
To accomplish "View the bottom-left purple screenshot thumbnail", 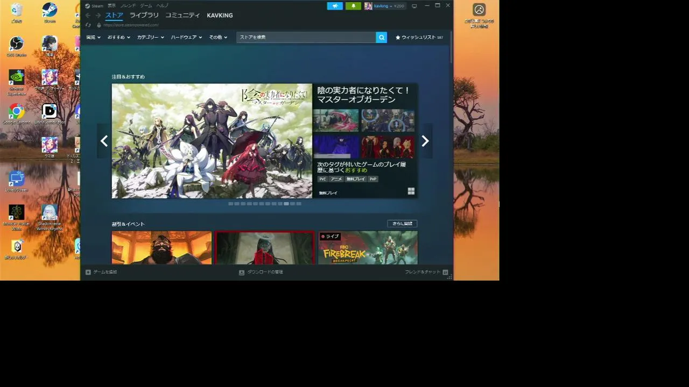I will 336,147.
